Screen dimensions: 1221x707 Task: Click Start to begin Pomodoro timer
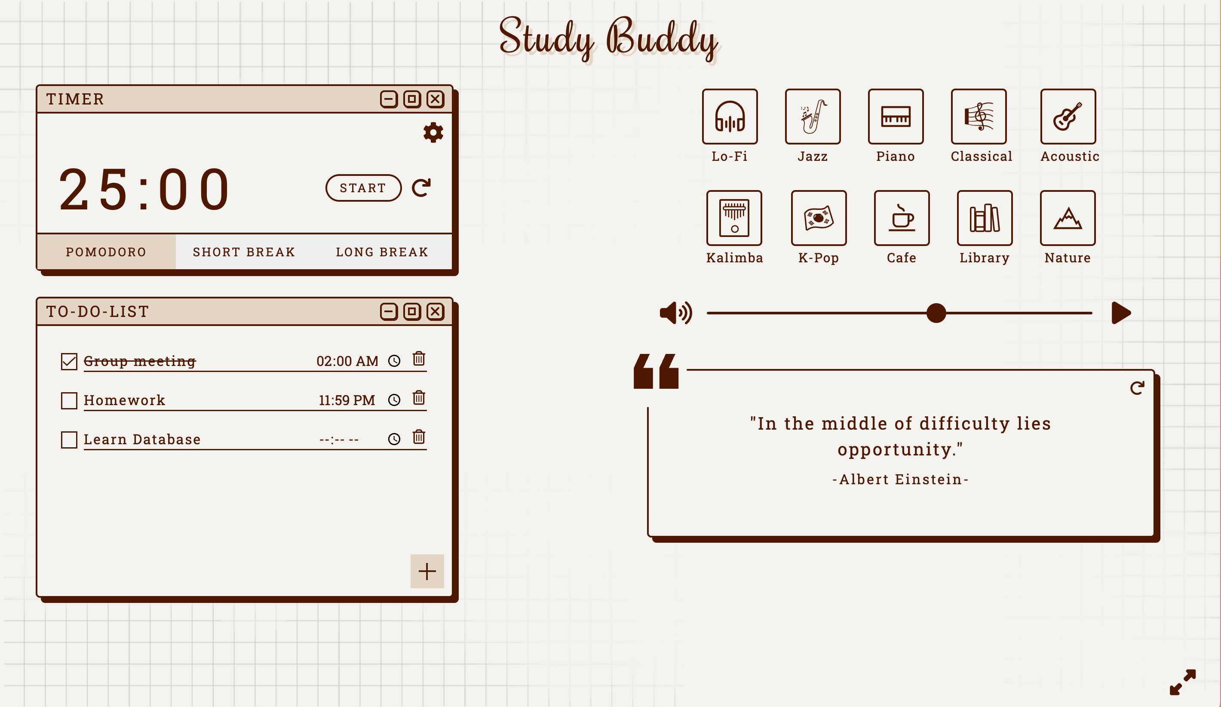[x=362, y=187]
